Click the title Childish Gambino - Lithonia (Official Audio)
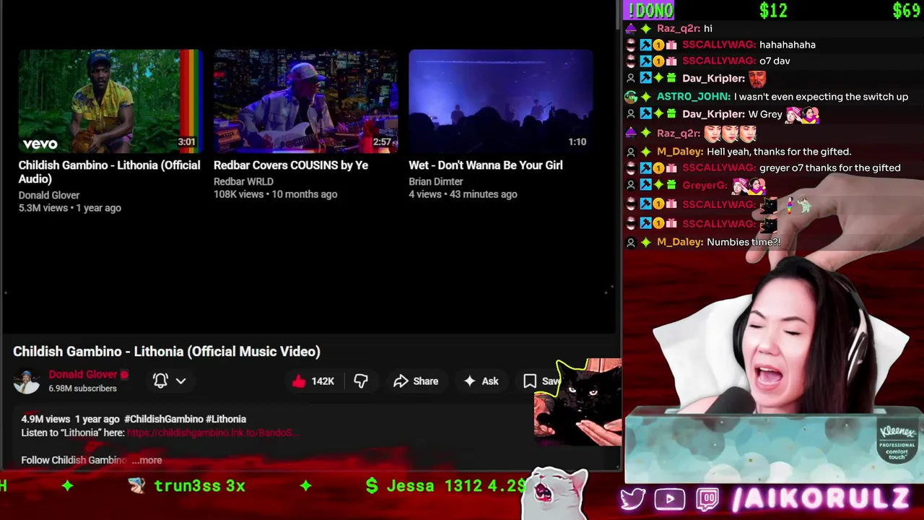Screen dimensions: 924x520 coord(110,172)
